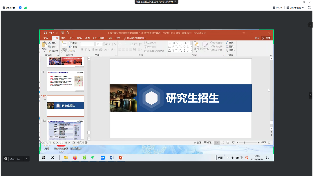
Task: Toggle Bold text formatting
Action: 82,50
